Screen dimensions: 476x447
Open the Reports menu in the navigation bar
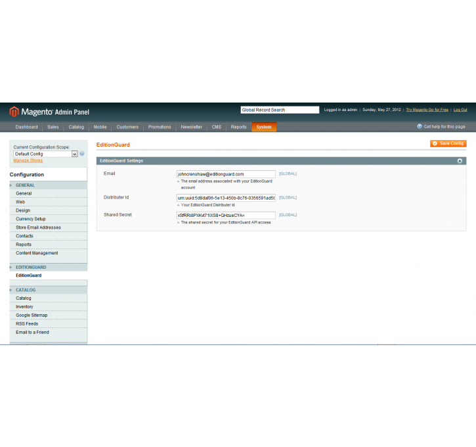[x=238, y=127]
